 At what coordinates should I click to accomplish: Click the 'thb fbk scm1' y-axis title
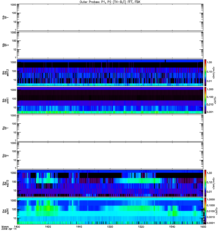pyautogui.click(x=6, y=100)
